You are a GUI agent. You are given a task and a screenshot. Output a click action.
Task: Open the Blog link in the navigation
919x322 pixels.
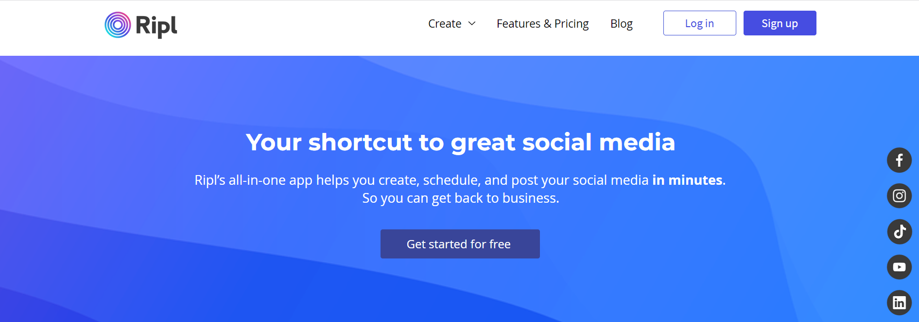point(621,24)
